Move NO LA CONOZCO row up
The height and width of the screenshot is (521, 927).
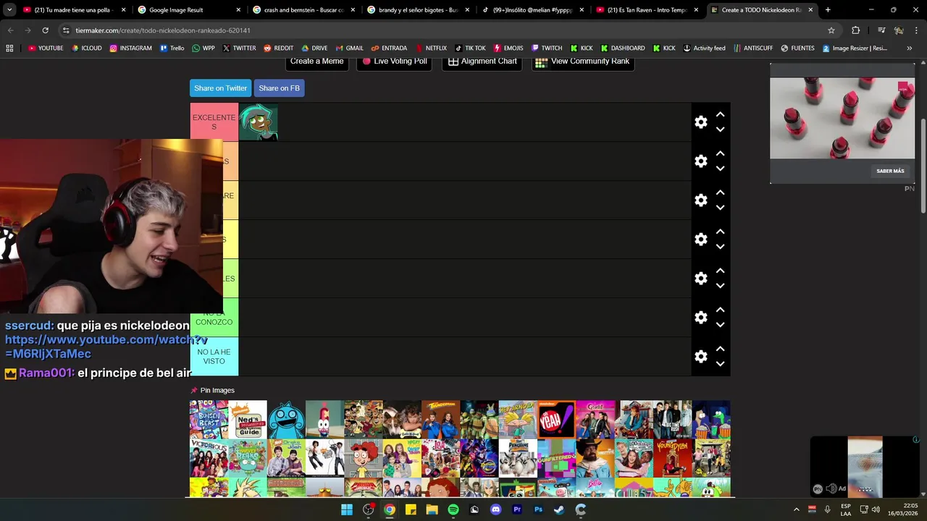click(x=720, y=310)
